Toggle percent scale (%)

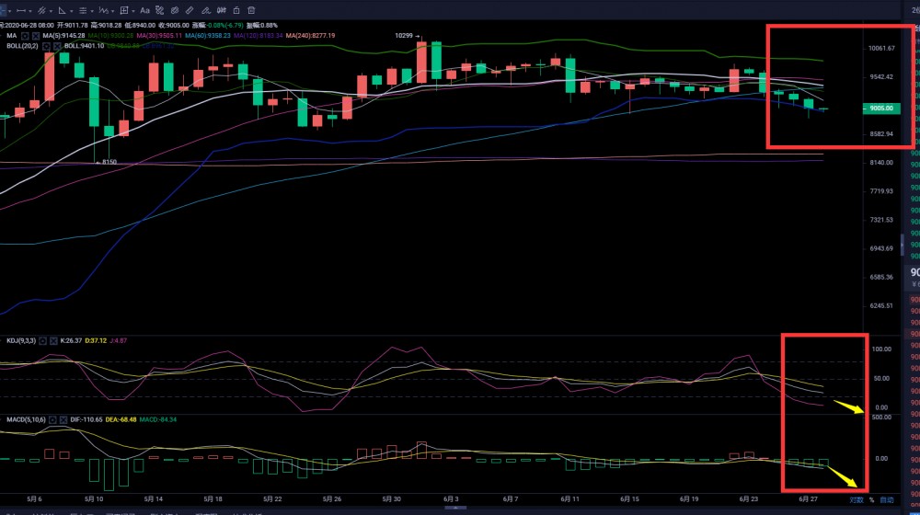[x=871, y=500]
